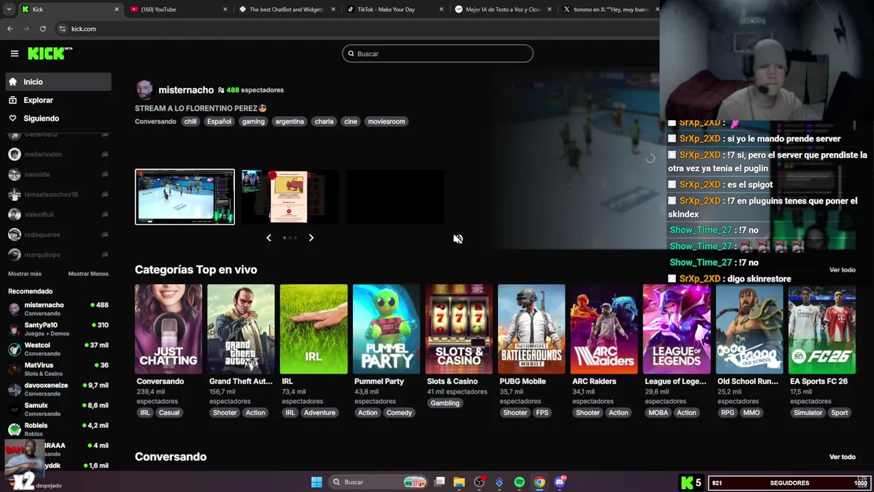This screenshot has width=874, height=492.
Task: Open the League of Legends category card
Action: tap(676, 329)
